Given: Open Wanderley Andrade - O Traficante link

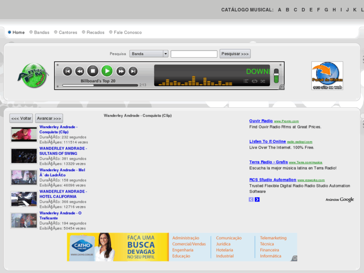Looking at the screenshot, I should 61,215.
